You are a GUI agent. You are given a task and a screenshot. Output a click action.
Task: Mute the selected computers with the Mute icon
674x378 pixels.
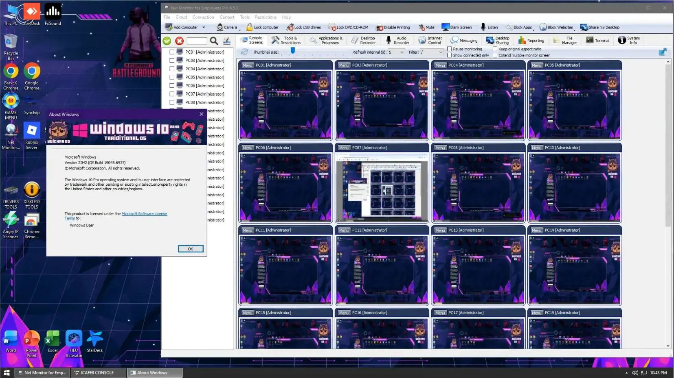click(422, 27)
